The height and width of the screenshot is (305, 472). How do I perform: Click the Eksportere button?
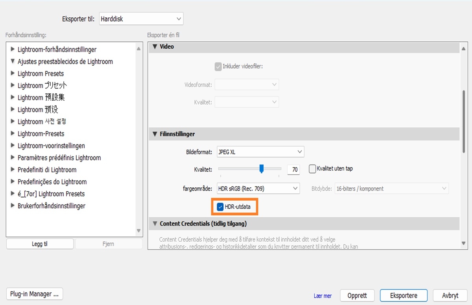click(403, 296)
